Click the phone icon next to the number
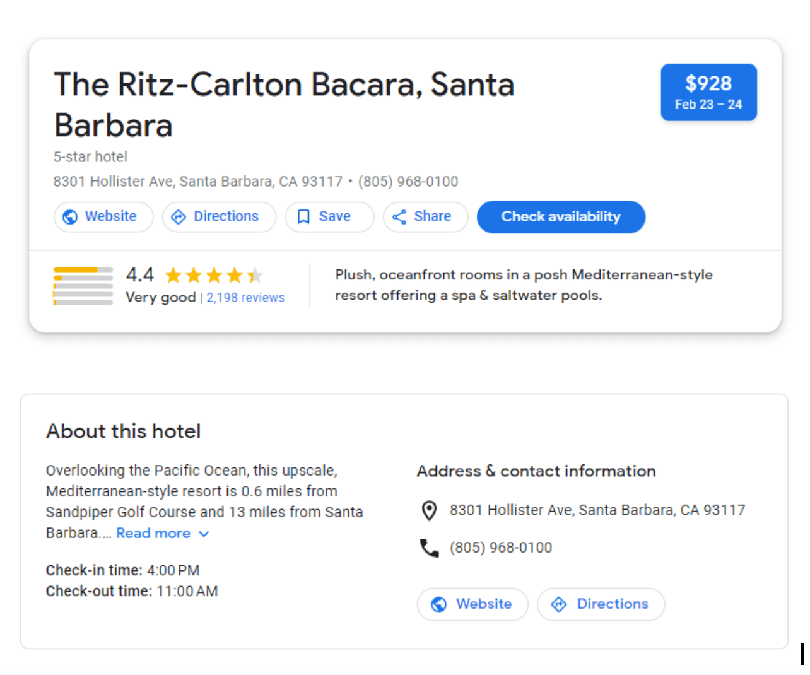The width and height of the screenshot is (810, 675). (430, 548)
